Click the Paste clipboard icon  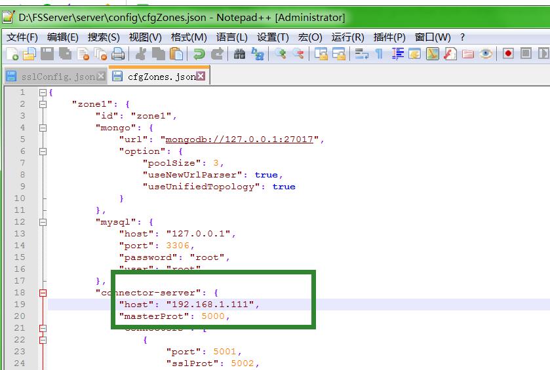point(175,54)
